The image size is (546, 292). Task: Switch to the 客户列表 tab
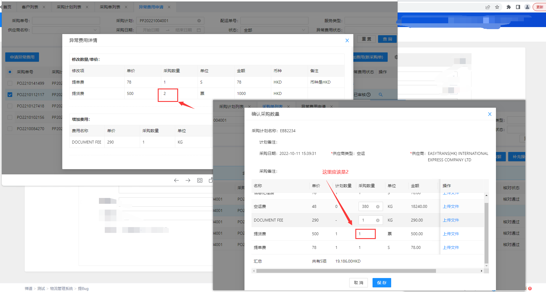[30, 7]
